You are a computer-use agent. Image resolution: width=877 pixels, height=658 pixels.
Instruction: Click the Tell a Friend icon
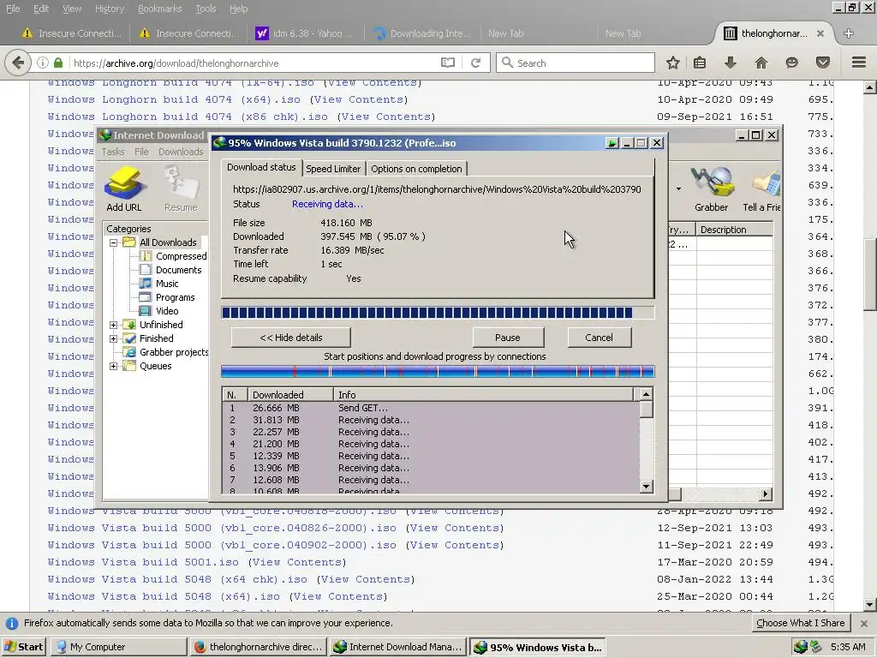click(x=761, y=188)
